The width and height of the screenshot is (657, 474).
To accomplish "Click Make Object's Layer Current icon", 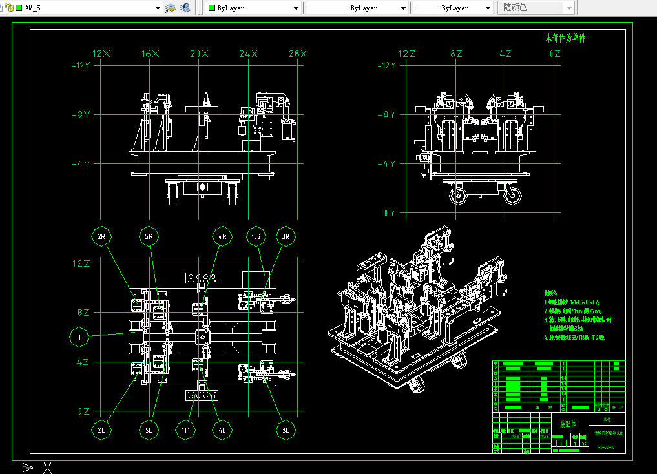I will tap(170, 8).
